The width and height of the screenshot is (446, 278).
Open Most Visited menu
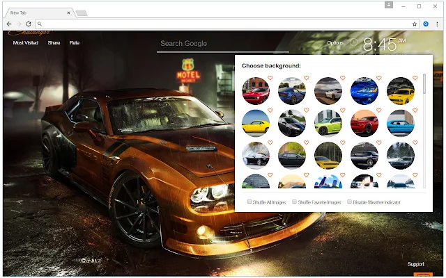(26, 43)
